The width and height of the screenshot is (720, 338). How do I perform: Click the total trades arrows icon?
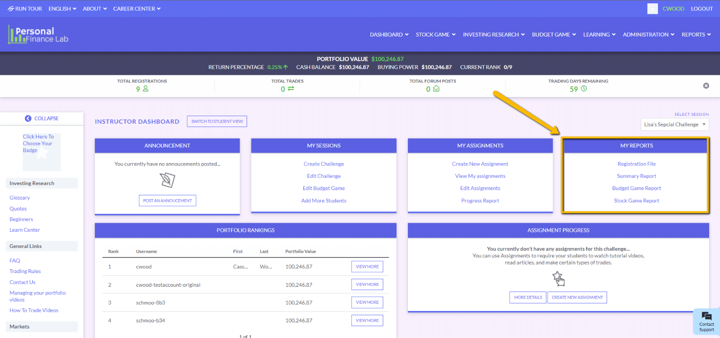tap(291, 89)
